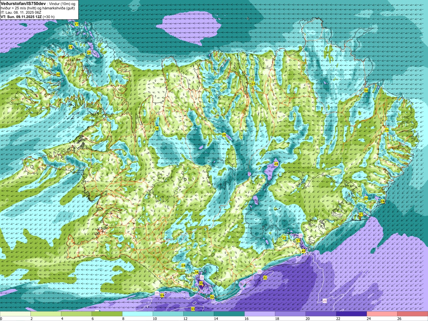The width and height of the screenshot is (428, 321).
Task: Click the title text Veðurstofan/IS750dev
Action: click(x=23, y=3)
